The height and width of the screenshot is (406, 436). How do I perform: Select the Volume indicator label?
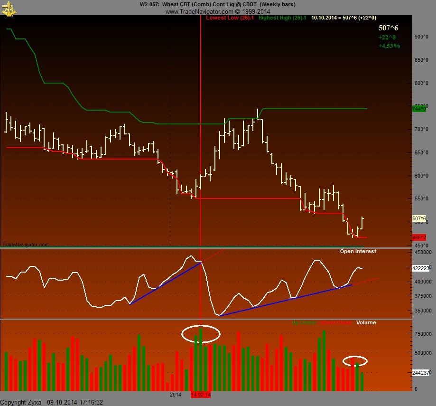pos(366,322)
